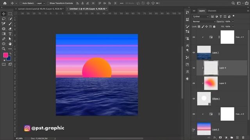Open the Opacity slider dropdown arrow
The image size is (250, 140).
click(233, 22)
